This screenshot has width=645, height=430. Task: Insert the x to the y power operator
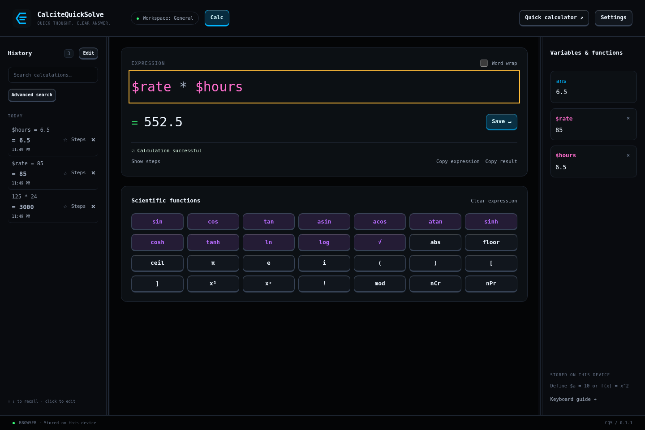coord(269,284)
